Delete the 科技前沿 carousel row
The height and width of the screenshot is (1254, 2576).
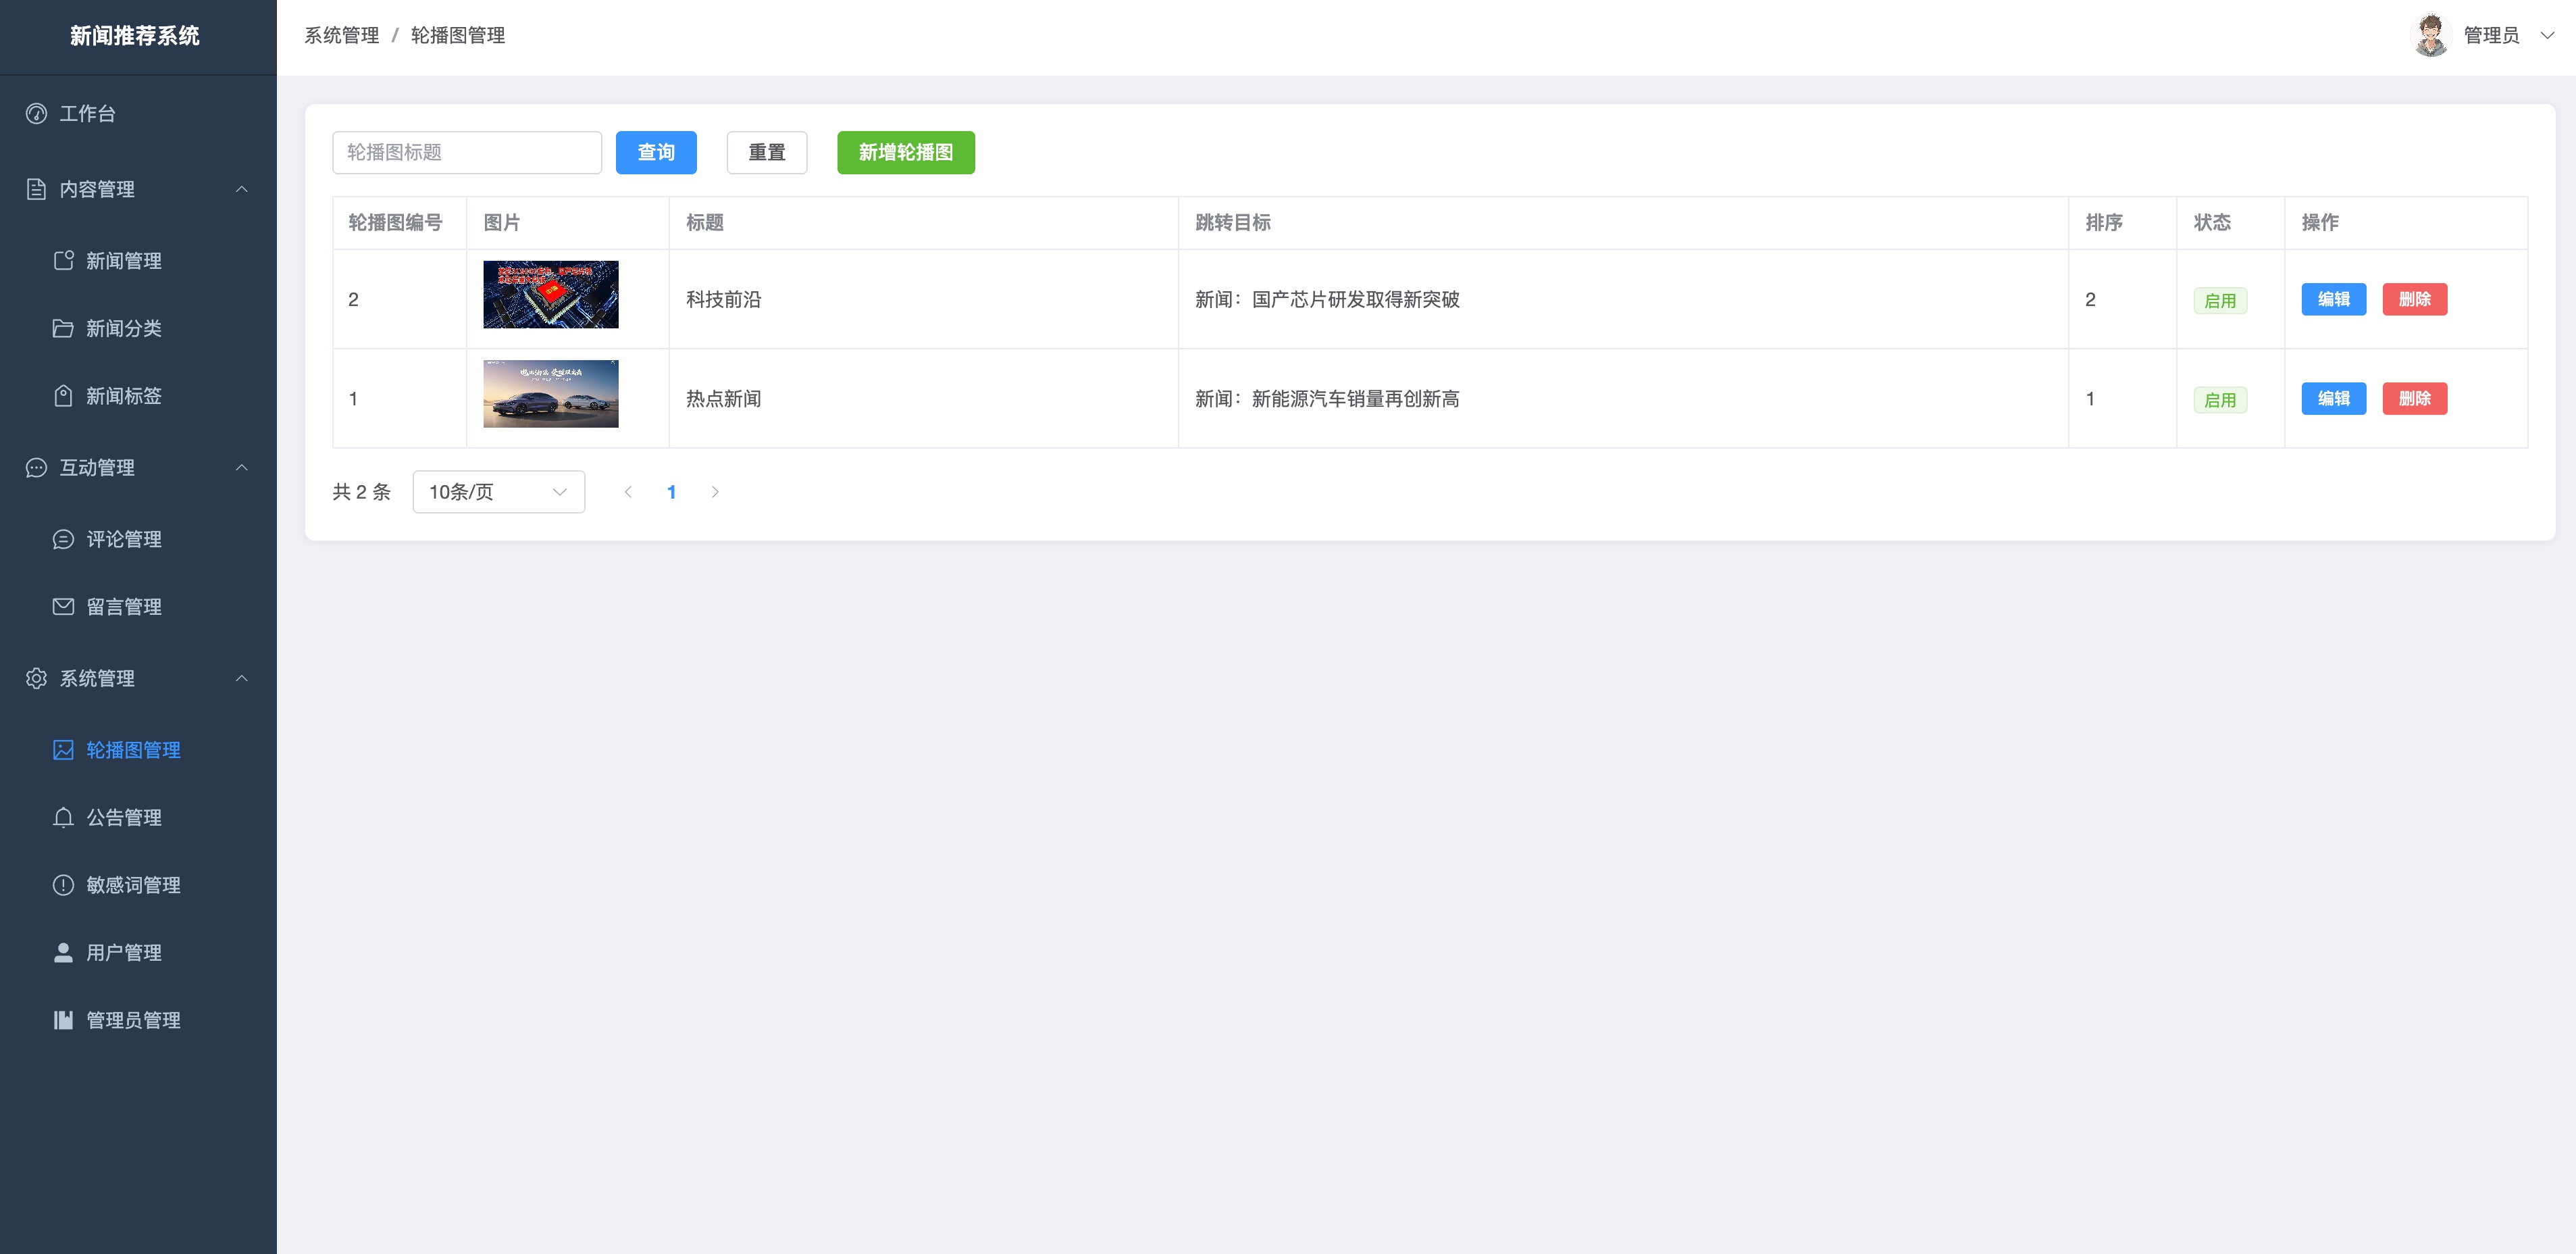point(2414,299)
